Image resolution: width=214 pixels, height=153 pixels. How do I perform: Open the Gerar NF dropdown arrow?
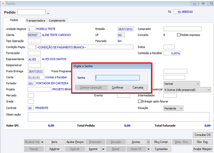pyautogui.click(x=148, y=149)
